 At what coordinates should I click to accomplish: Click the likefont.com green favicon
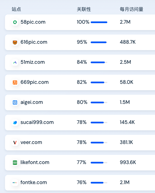15,163
